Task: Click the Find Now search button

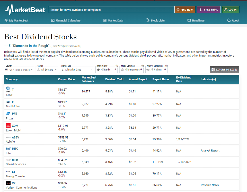Action: 185,10
